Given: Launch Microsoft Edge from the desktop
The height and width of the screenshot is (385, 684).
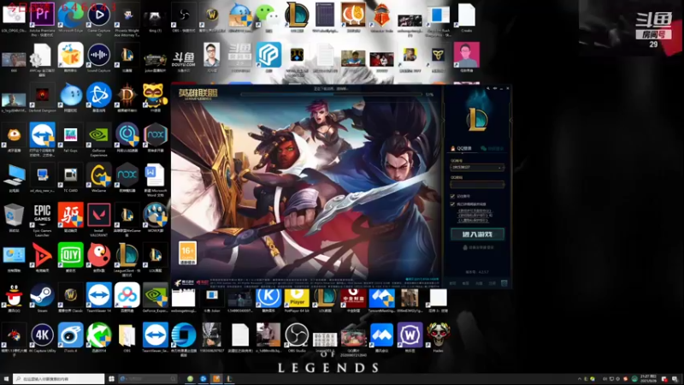Looking at the screenshot, I should 71,15.
